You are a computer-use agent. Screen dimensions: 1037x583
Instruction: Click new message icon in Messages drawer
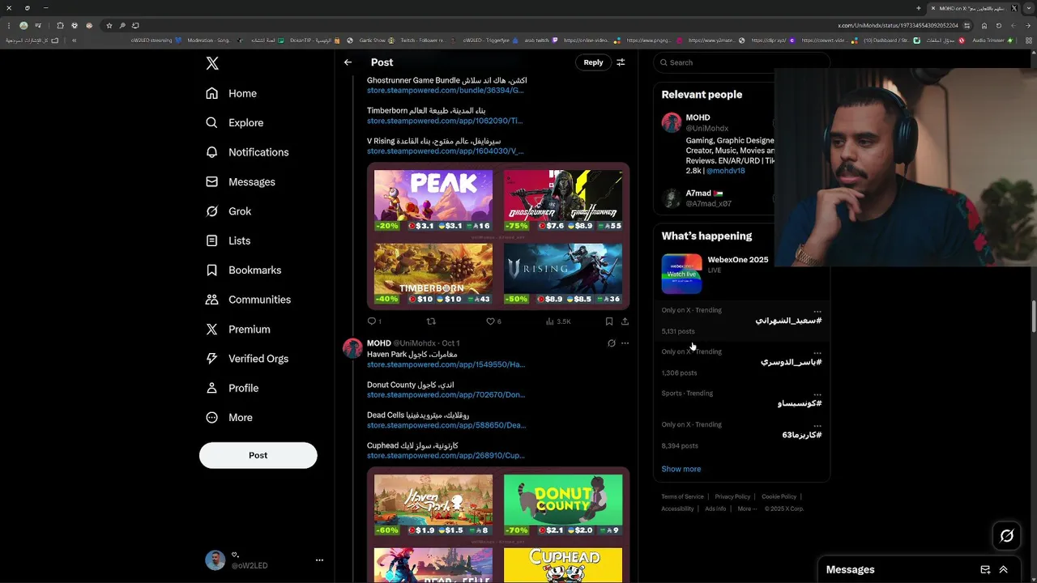(985, 570)
